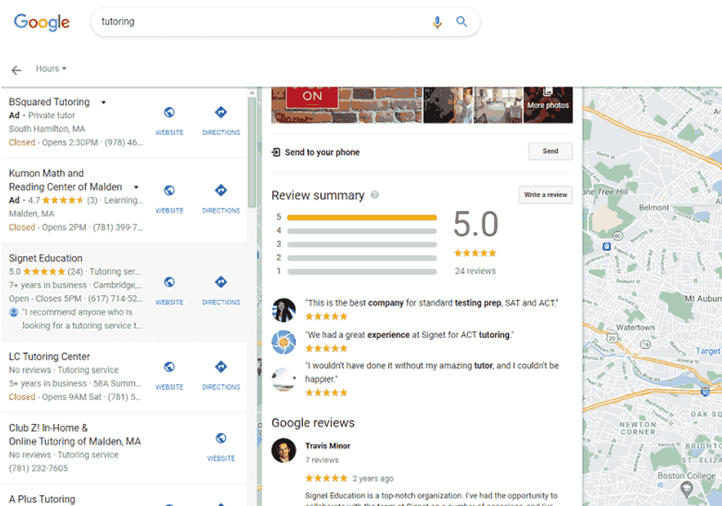Click the 1-star rating bar
722x506 pixels.
click(x=362, y=271)
